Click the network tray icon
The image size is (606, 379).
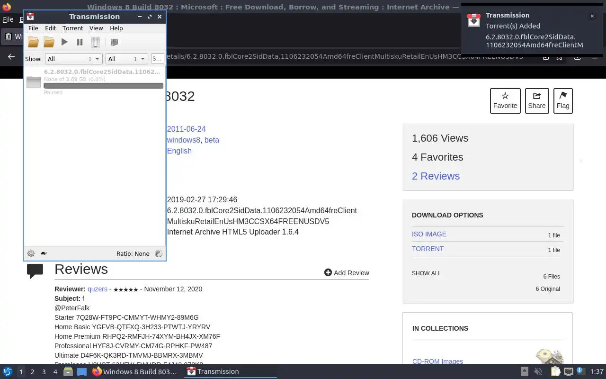pos(569,371)
